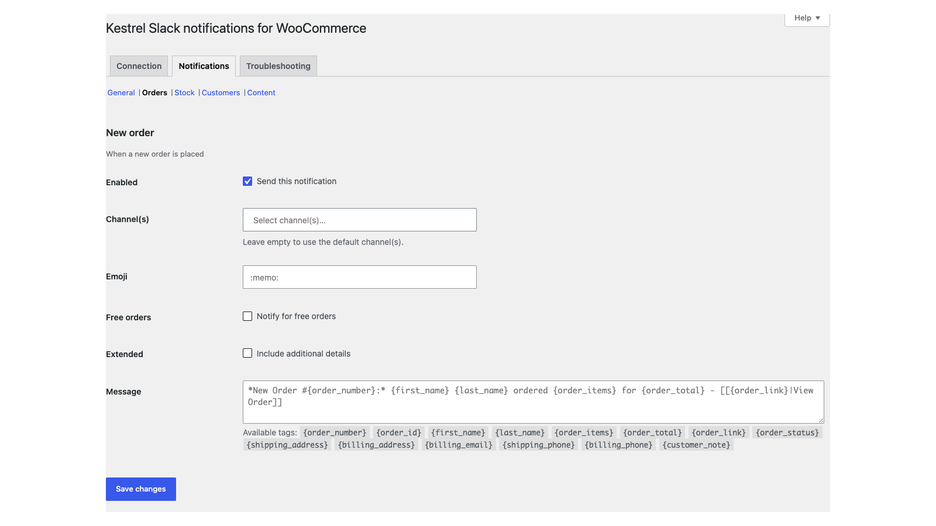Click the {order_status} tag

(x=787, y=432)
